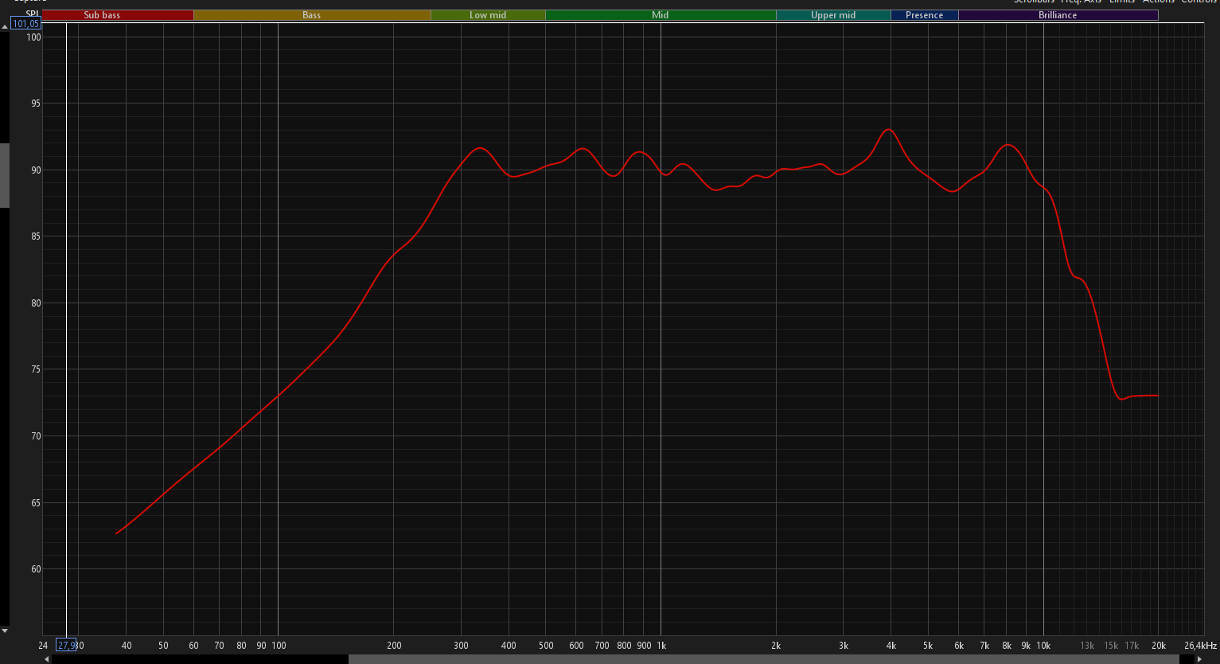The height and width of the screenshot is (664, 1220).
Task: Click the SPL axis label
Action: pyautogui.click(x=32, y=14)
